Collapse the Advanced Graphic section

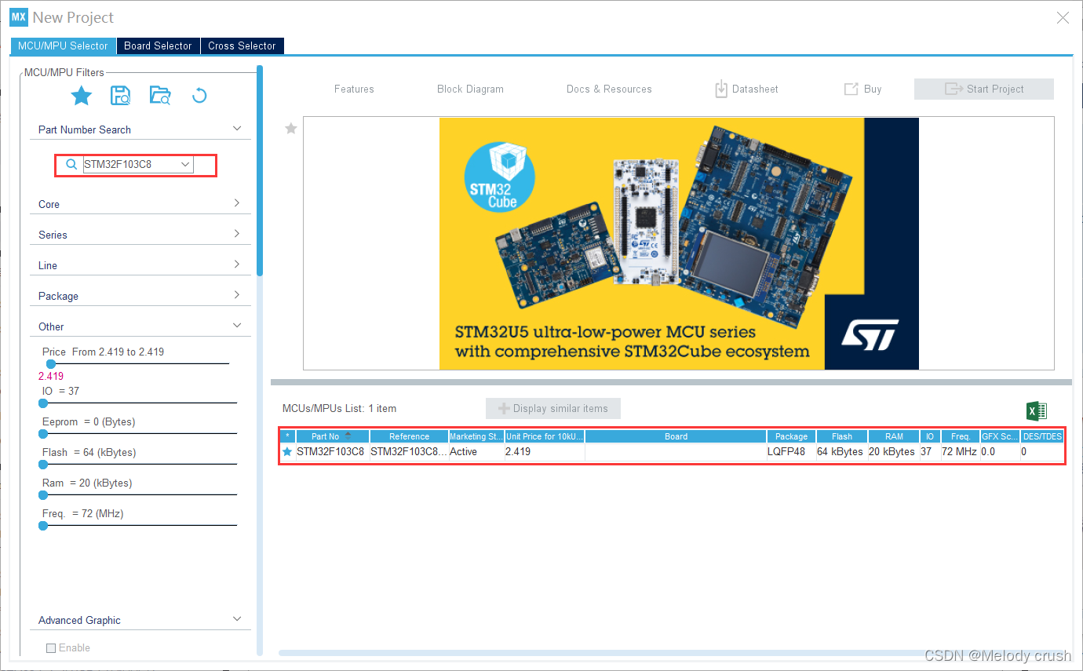[237, 618]
